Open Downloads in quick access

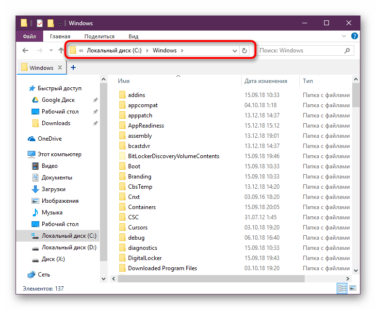[x=51, y=123]
